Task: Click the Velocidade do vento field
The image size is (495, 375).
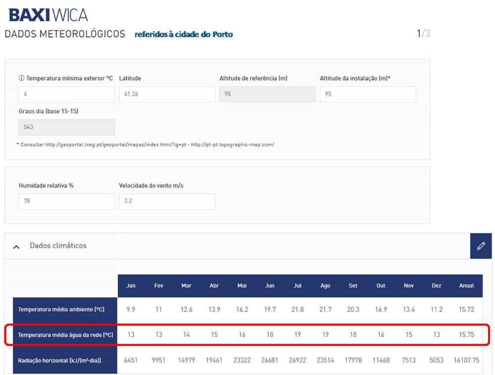Action: click(x=167, y=201)
